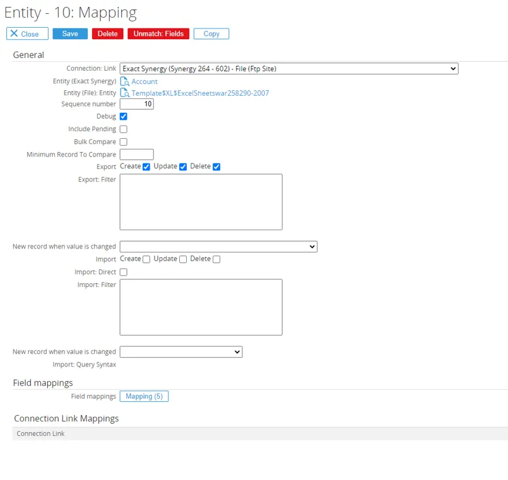The height and width of the screenshot is (480, 508).
Task: Disable the Debug checkbox
Action: [124, 117]
